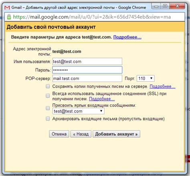This screenshot has height=176, width=190.
Task: Check assign label to incoming messages
Action: [x=48, y=108]
